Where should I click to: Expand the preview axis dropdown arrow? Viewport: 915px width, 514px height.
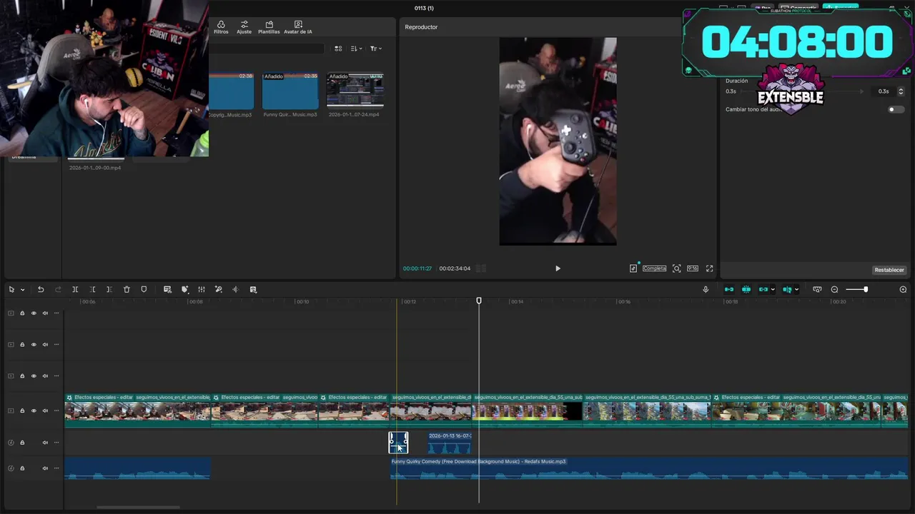(x=796, y=290)
